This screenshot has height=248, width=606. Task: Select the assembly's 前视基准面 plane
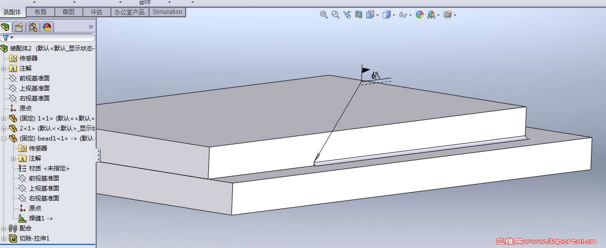pyautogui.click(x=30, y=78)
